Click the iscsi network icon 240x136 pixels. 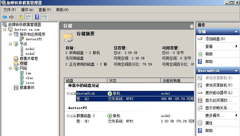point(22,83)
